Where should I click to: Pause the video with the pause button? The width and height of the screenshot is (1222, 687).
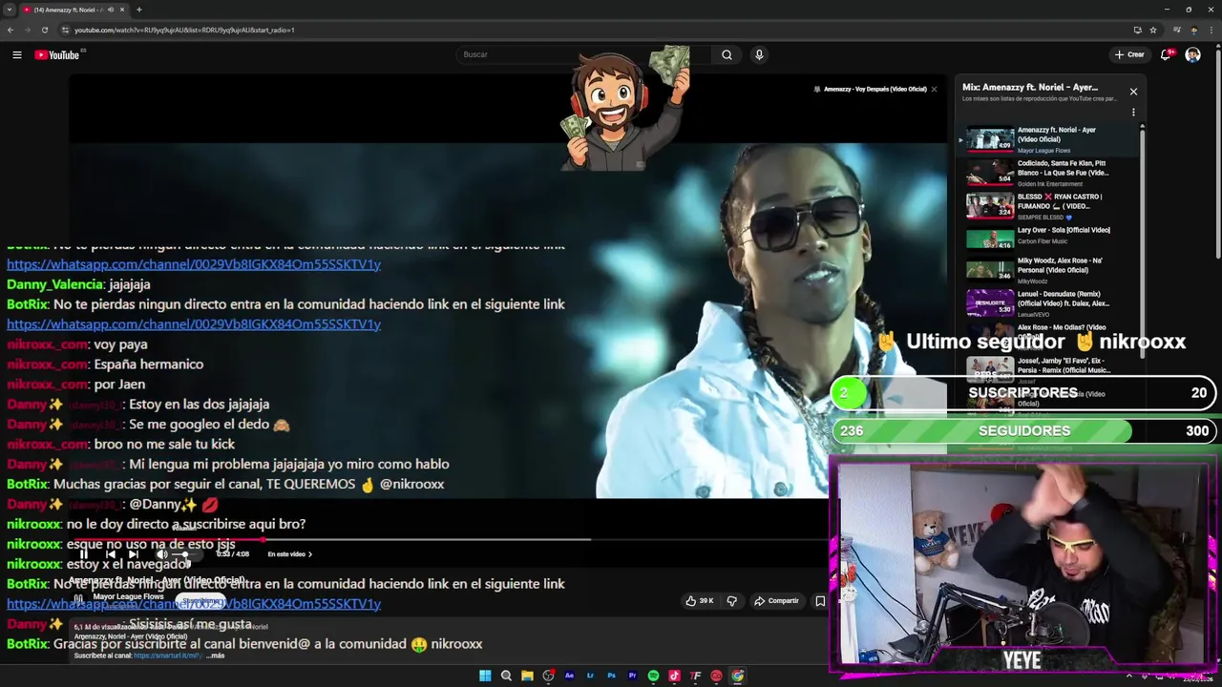pos(84,554)
